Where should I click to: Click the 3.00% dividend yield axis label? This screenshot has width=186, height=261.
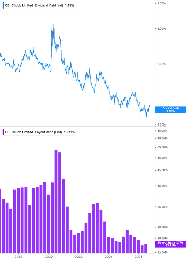pyautogui.click(x=162, y=29)
